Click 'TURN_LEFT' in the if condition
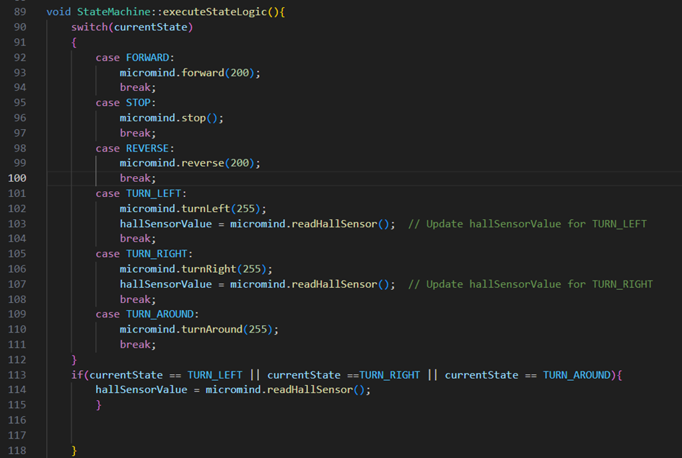 pos(215,375)
